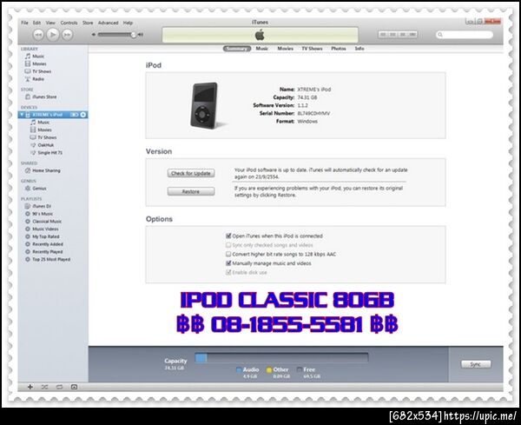Toggle Manually manage music and videos
Viewport: 521px width, 425px height.
[228, 263]
